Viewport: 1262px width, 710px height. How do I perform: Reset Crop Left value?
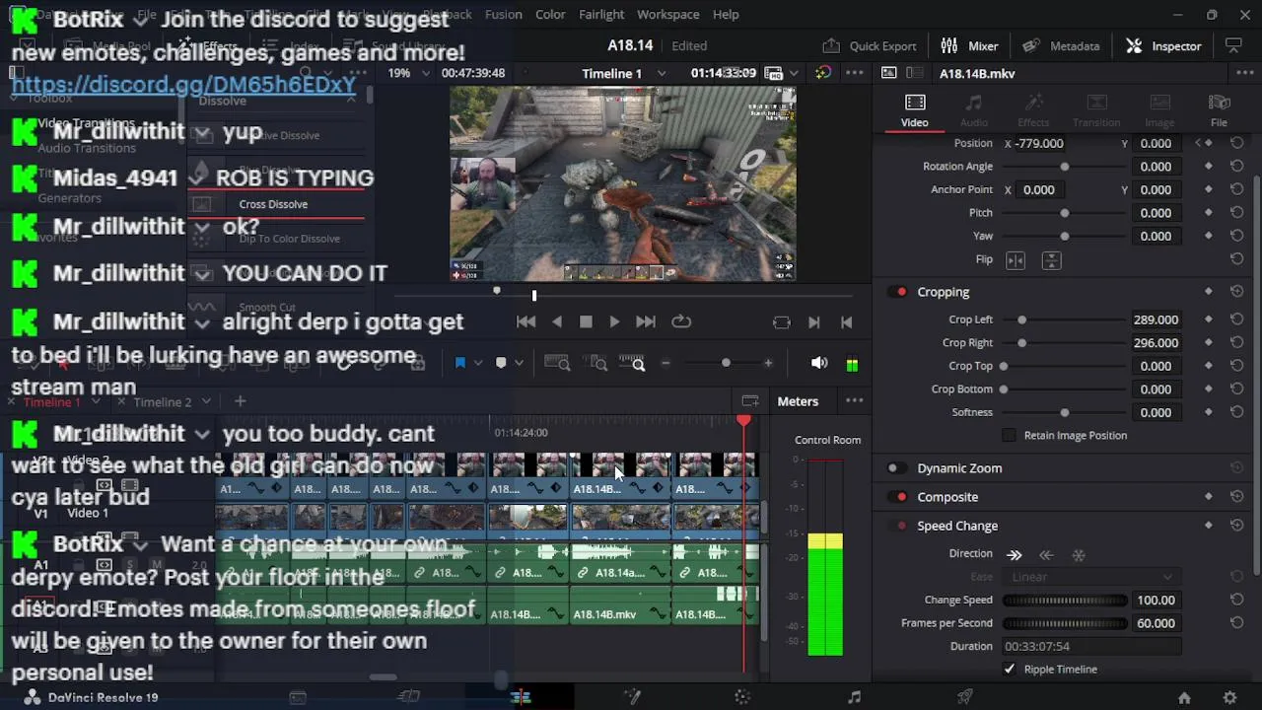(1236, 319)
